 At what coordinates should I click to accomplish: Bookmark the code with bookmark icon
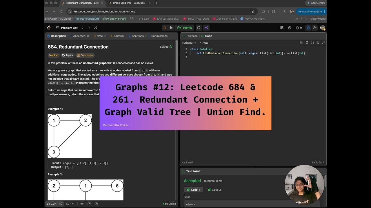pyautogui.click(x=307, y=43)
